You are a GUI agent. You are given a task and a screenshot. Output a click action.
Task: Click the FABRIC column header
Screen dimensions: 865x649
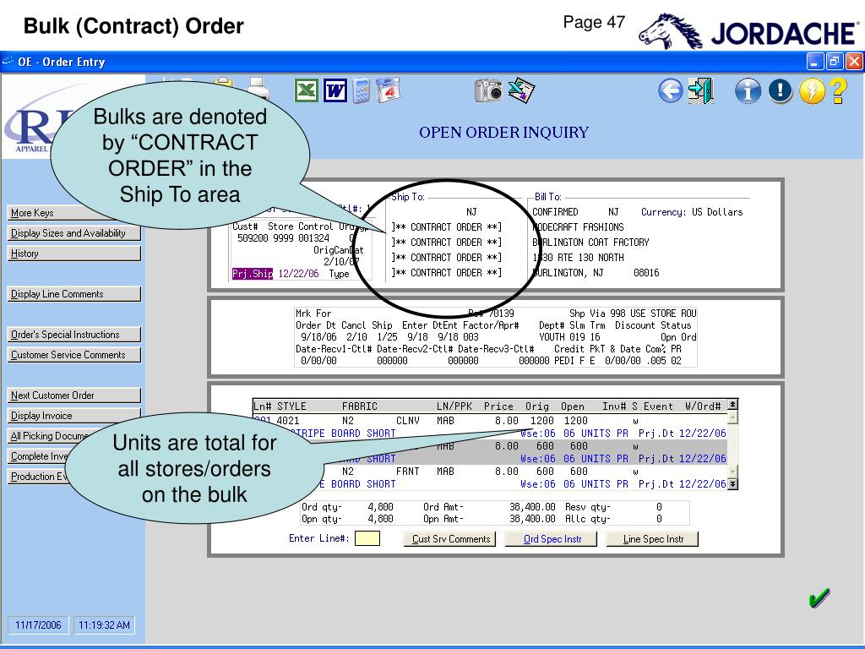(x=360, y=406)
